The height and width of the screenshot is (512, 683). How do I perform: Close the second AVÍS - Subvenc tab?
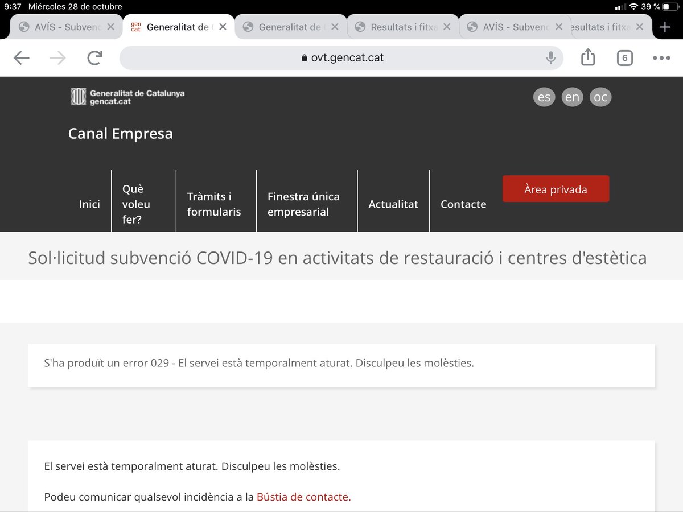(x=559, y=27)
